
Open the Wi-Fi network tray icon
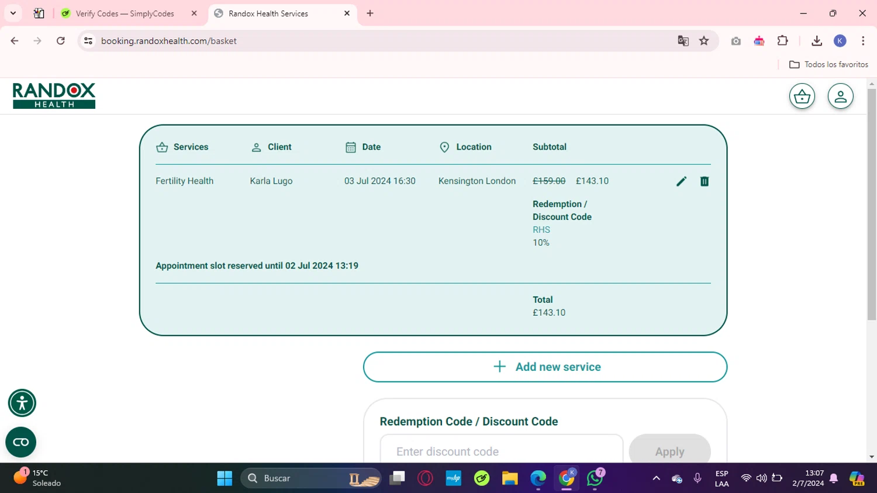tap(746, 478)
